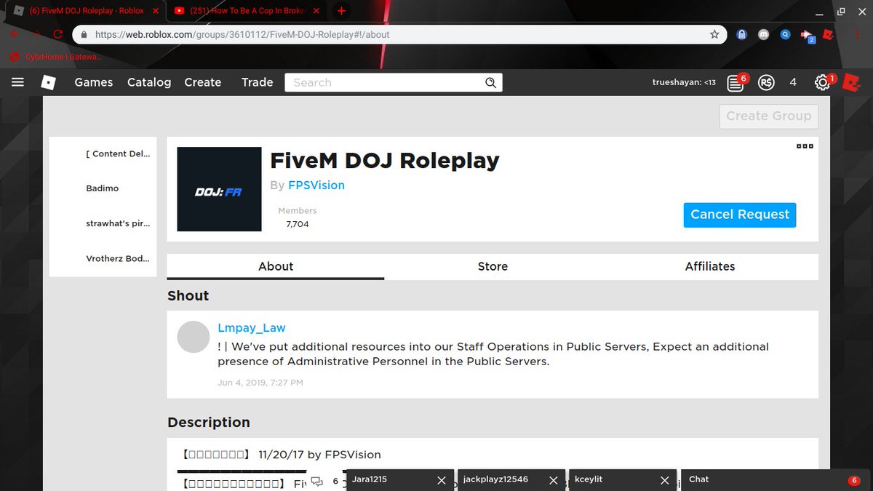Bookmark this page with the star icon
The width and height of the screenshot is (873, 491).
pyautogui.click(x=714, y=34)
